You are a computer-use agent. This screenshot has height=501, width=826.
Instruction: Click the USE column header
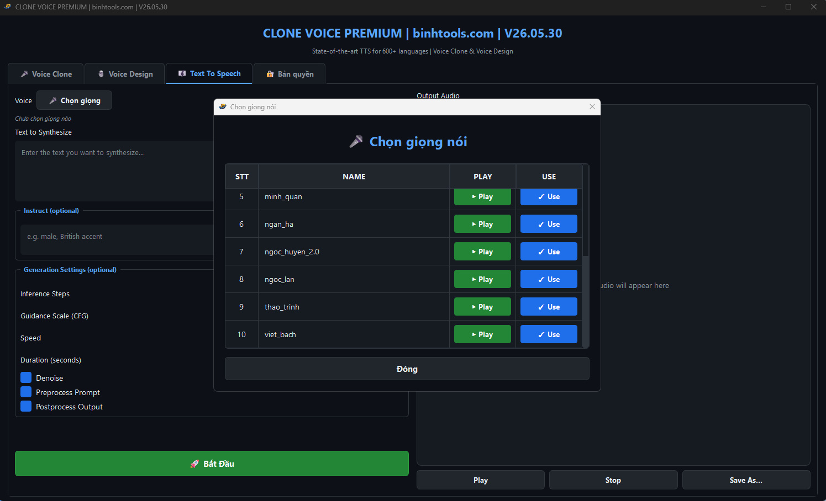549,177
